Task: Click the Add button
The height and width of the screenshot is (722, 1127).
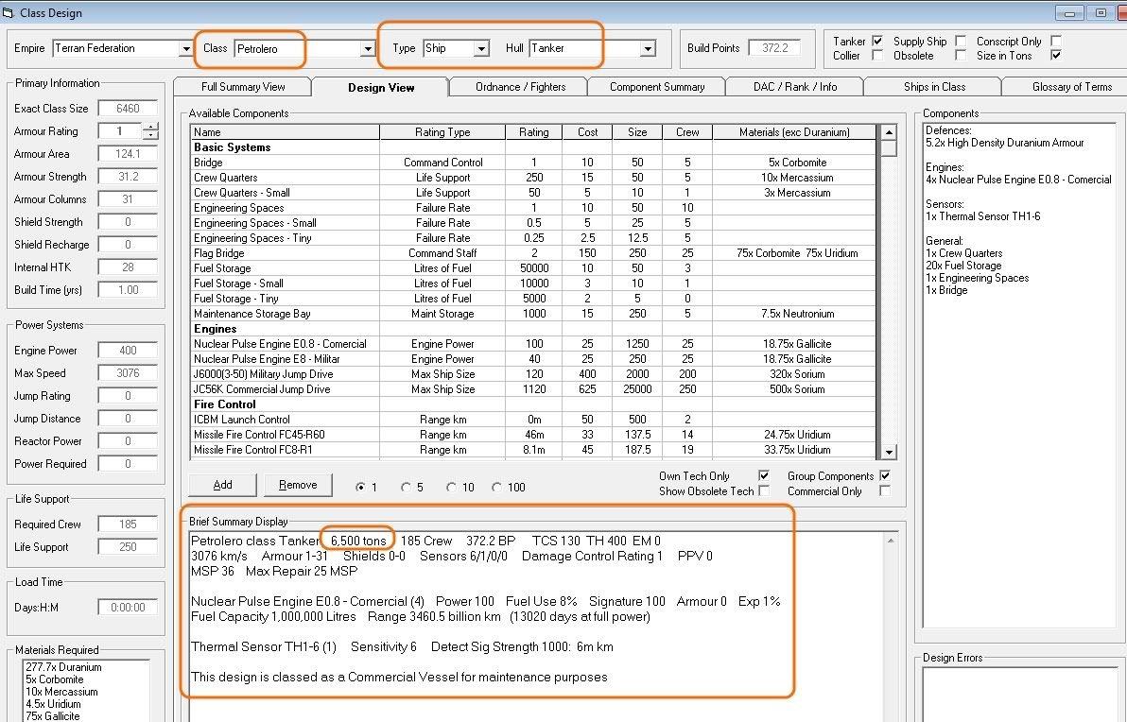Action: click(x=222, y=485)
